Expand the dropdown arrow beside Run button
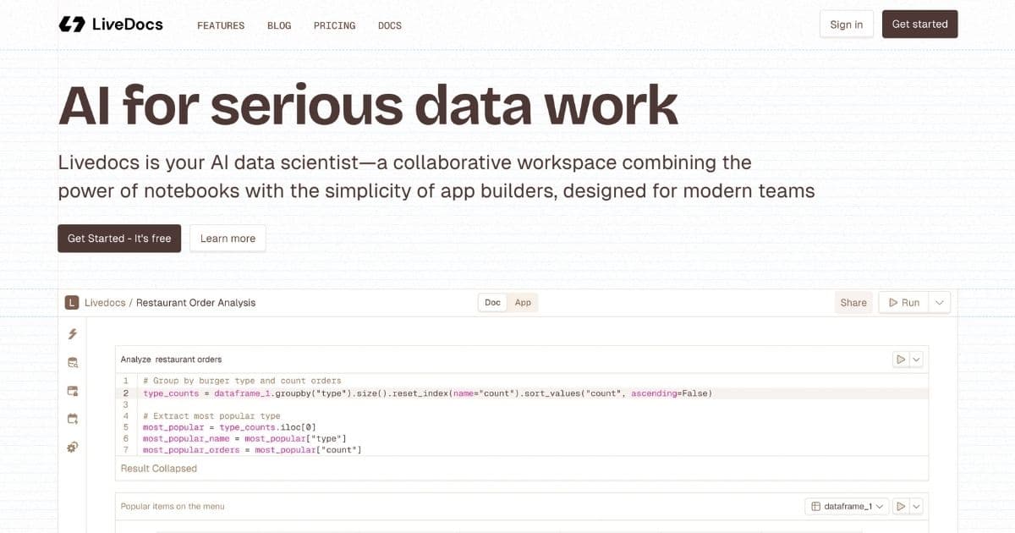 (940, 303)
